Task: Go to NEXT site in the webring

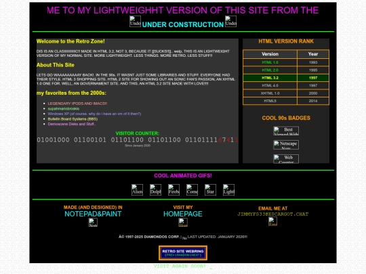Action: 196,255
